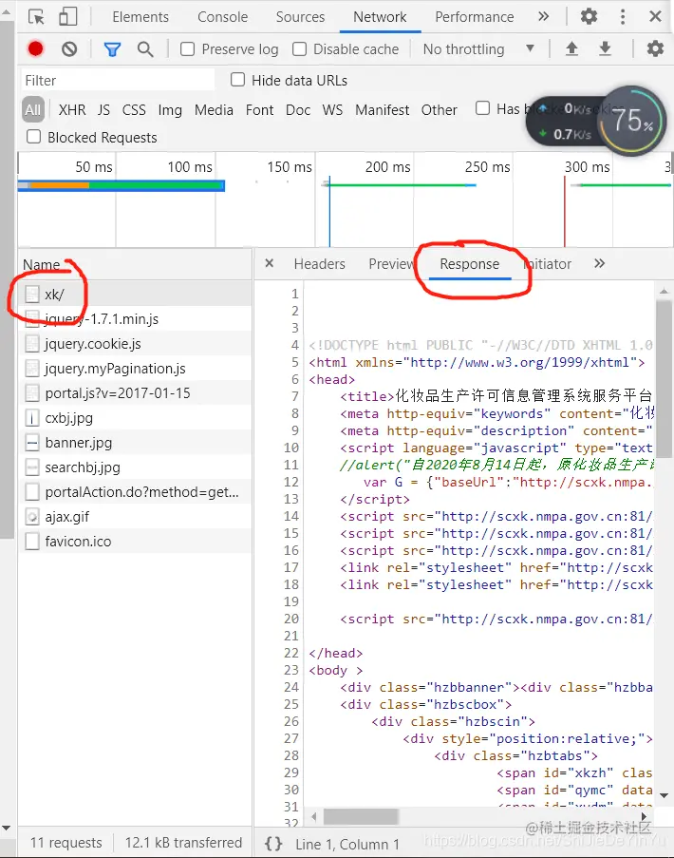Click file icon beside jquery.cookie.js
This screenshot has width=674, height=858.
click(x=32, y=344)
